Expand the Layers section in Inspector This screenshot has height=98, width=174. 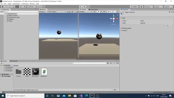point(121,30)
